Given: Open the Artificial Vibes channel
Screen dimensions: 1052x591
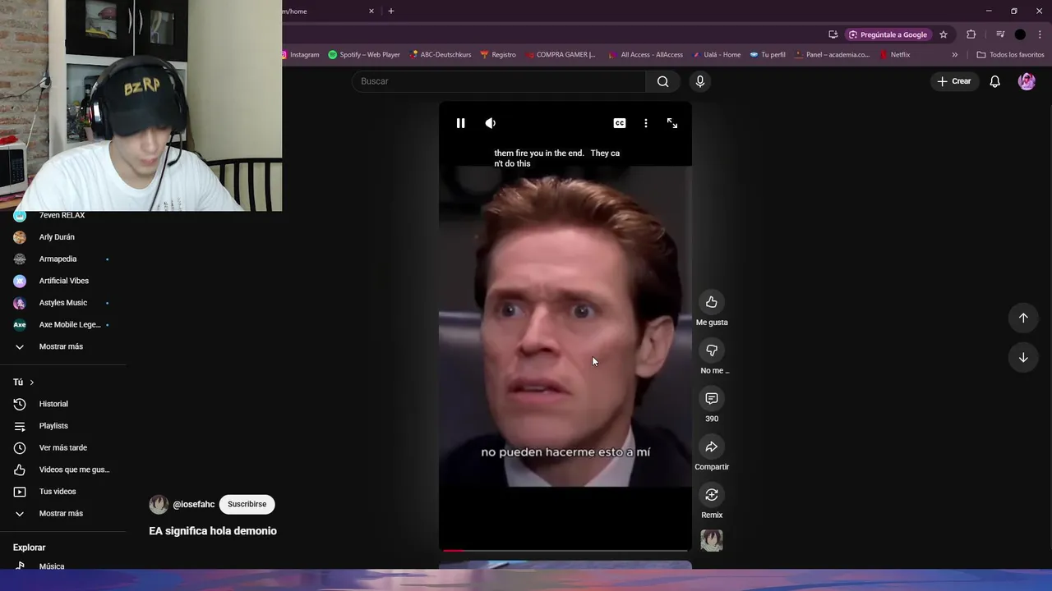Looking at the screenshot, I should tap(62, 281).
